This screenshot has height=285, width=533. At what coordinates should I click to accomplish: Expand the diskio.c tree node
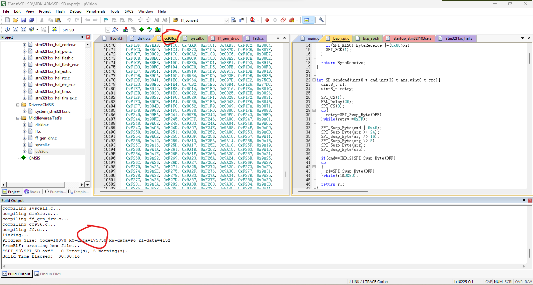click(x=24, y=125)
